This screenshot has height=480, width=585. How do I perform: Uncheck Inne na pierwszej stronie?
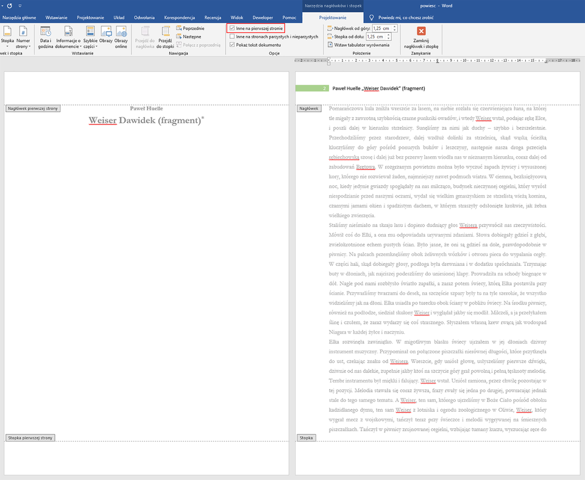pyautogui.click(x=232, y=28)
